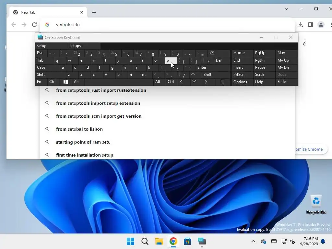
Task: Click the backspace key on keyboard
Action: pyautogui.click(x=212, y=53)
